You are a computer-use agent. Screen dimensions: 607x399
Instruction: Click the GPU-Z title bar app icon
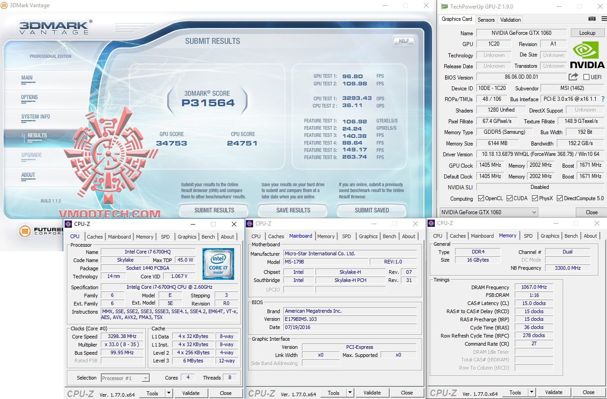click(x=445, y=6)
